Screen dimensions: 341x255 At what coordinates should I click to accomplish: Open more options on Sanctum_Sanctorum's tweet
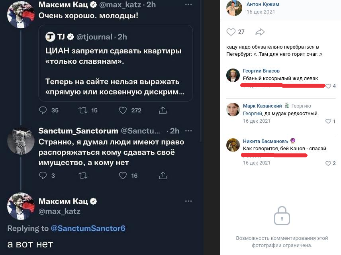188,131
